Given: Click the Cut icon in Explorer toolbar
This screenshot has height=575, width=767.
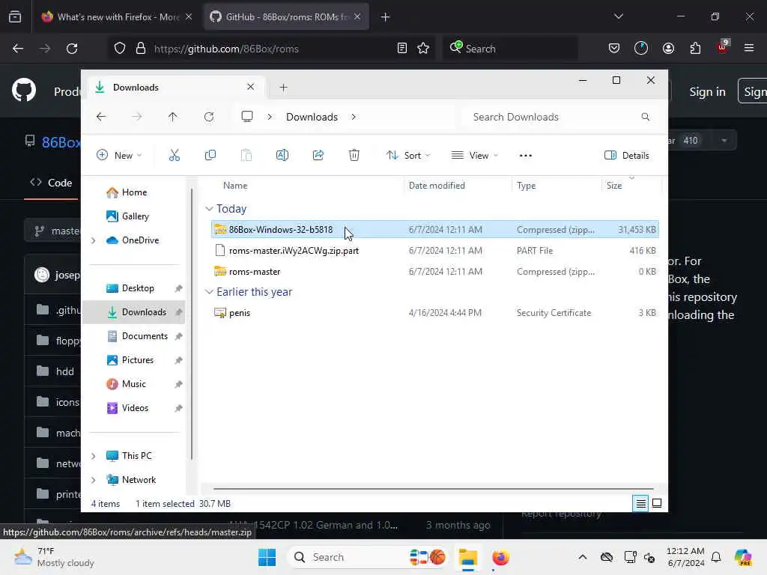Looking at the screenshot, I should point(174,156).
